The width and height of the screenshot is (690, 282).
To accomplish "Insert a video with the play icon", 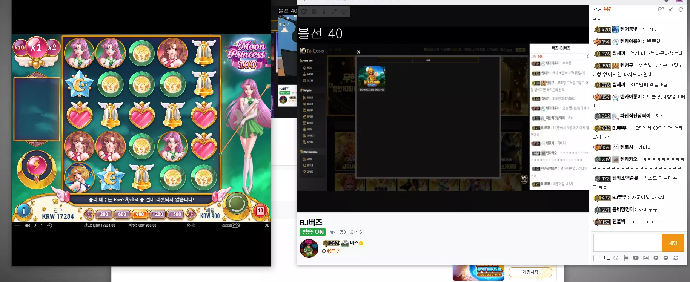I will coord(636,258).
